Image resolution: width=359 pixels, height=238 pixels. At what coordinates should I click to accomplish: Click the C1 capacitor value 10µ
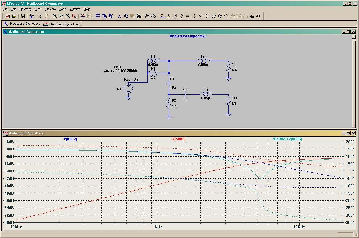click(173, 87)
